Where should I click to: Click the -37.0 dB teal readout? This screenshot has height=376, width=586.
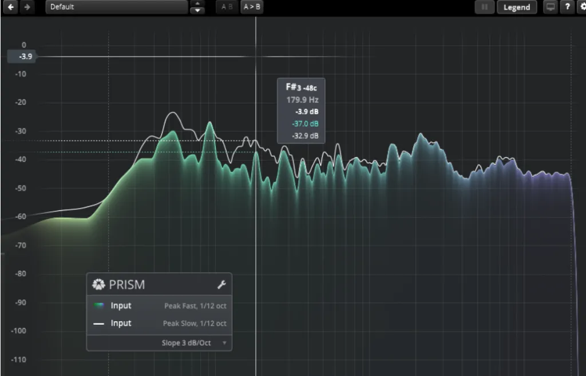point(306,124)
